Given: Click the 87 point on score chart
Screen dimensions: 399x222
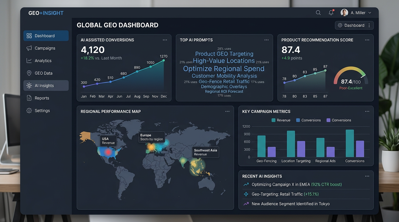Looking at the screenshot, I should pyautogui.click(x=326, y=71).
